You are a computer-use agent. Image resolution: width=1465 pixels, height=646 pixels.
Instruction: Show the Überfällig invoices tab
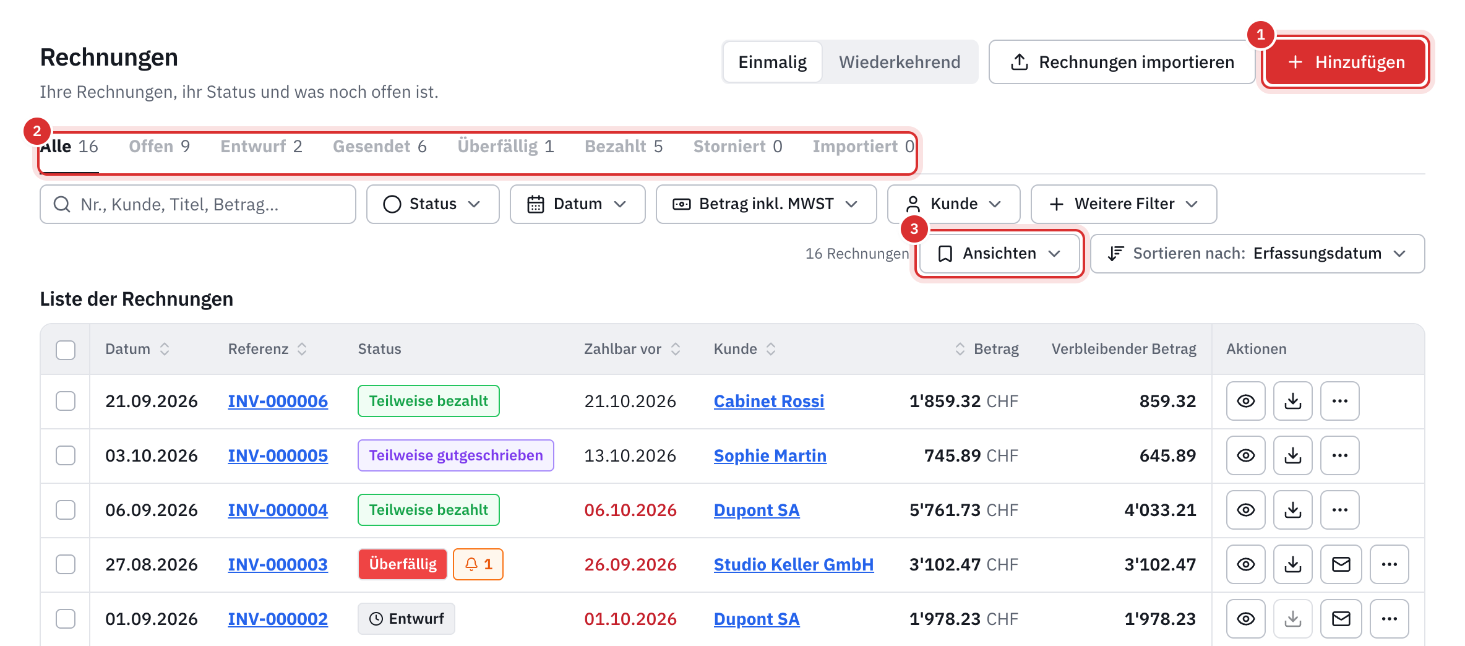[x=505, y=147]
